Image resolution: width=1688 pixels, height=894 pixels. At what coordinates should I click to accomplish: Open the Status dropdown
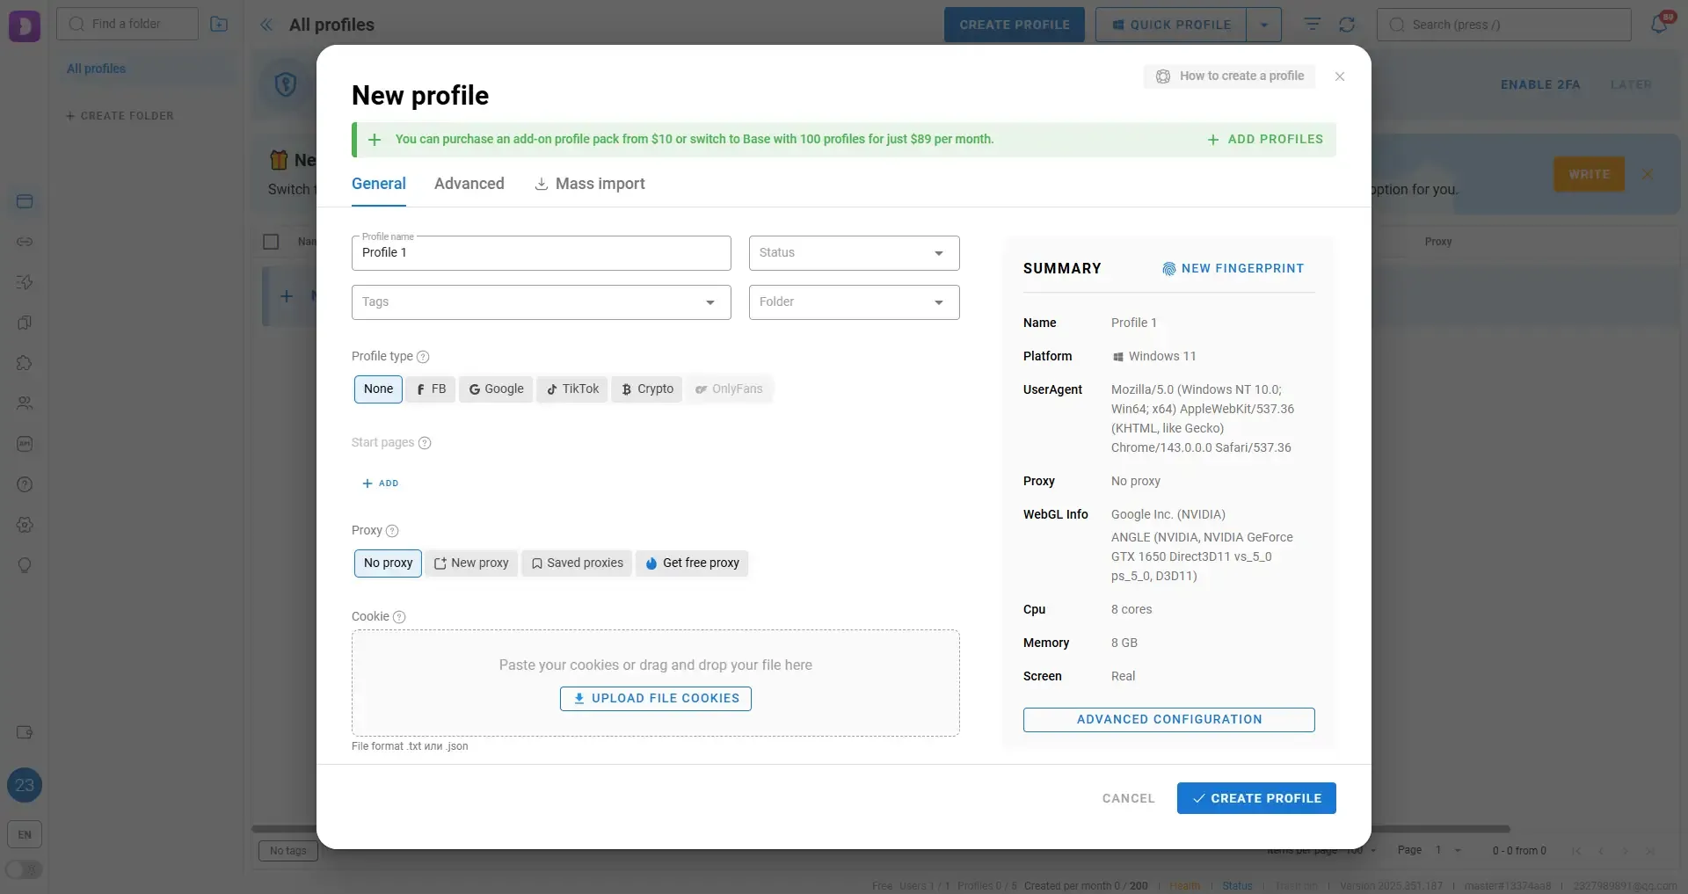(853, 253)
